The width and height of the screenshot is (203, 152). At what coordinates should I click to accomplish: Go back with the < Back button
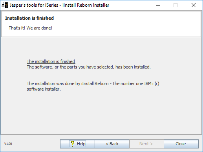[112, 144]
